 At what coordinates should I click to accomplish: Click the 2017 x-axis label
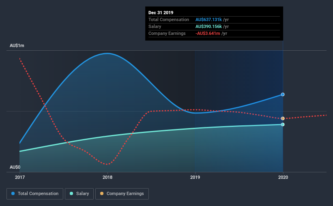[20, 177]
